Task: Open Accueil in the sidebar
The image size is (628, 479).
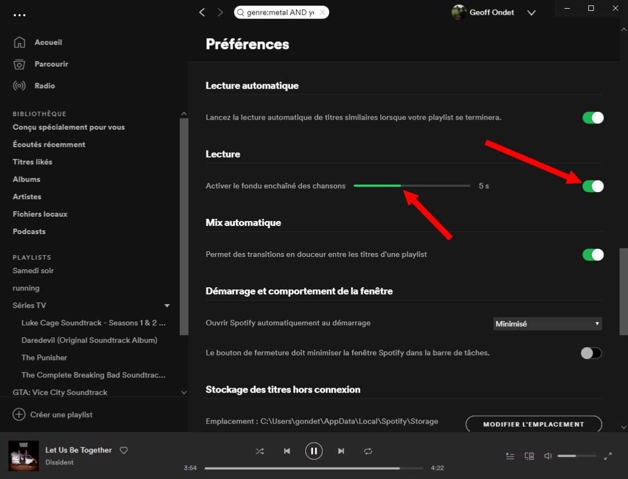Action: pyautogui.click(x=48, y=42)
